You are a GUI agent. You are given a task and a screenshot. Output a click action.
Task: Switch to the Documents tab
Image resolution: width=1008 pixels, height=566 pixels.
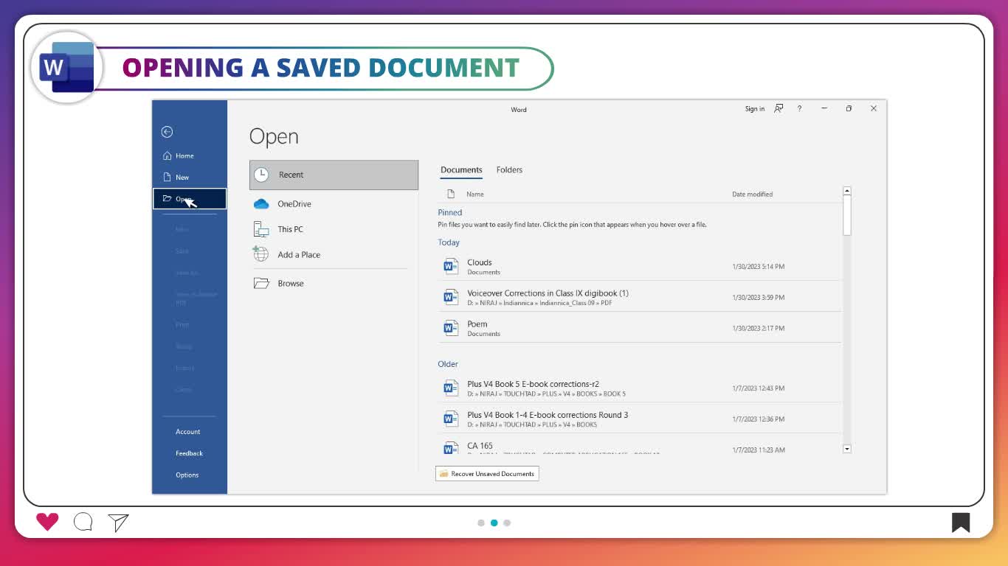(461, 170)
